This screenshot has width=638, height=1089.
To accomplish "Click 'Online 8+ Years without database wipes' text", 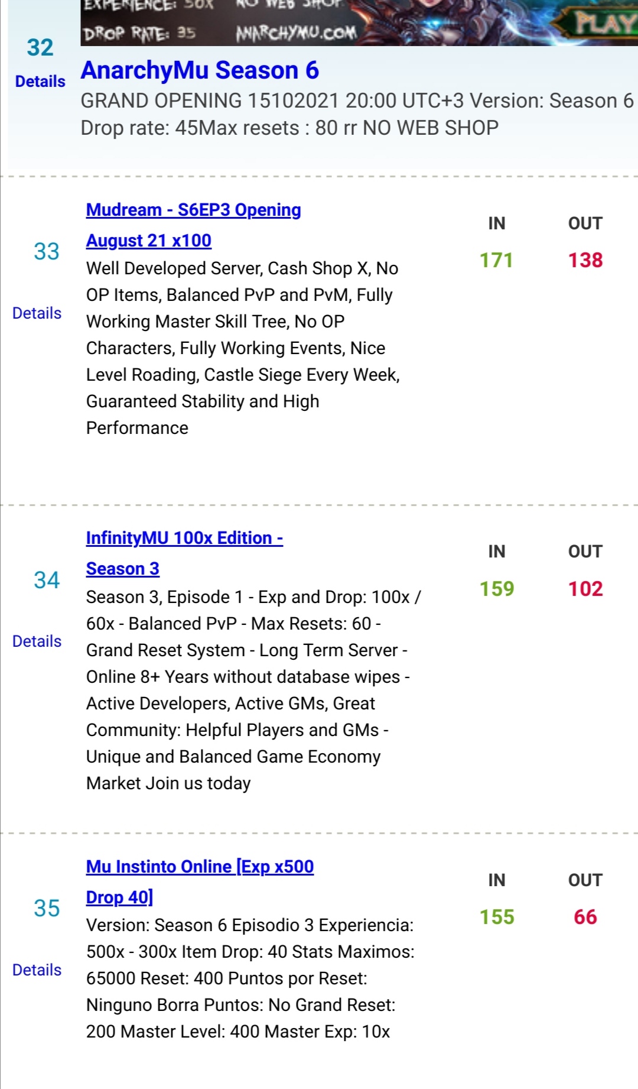I will pos(248,677).
